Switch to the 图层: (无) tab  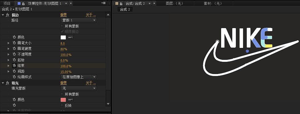(x=174, y=3)
